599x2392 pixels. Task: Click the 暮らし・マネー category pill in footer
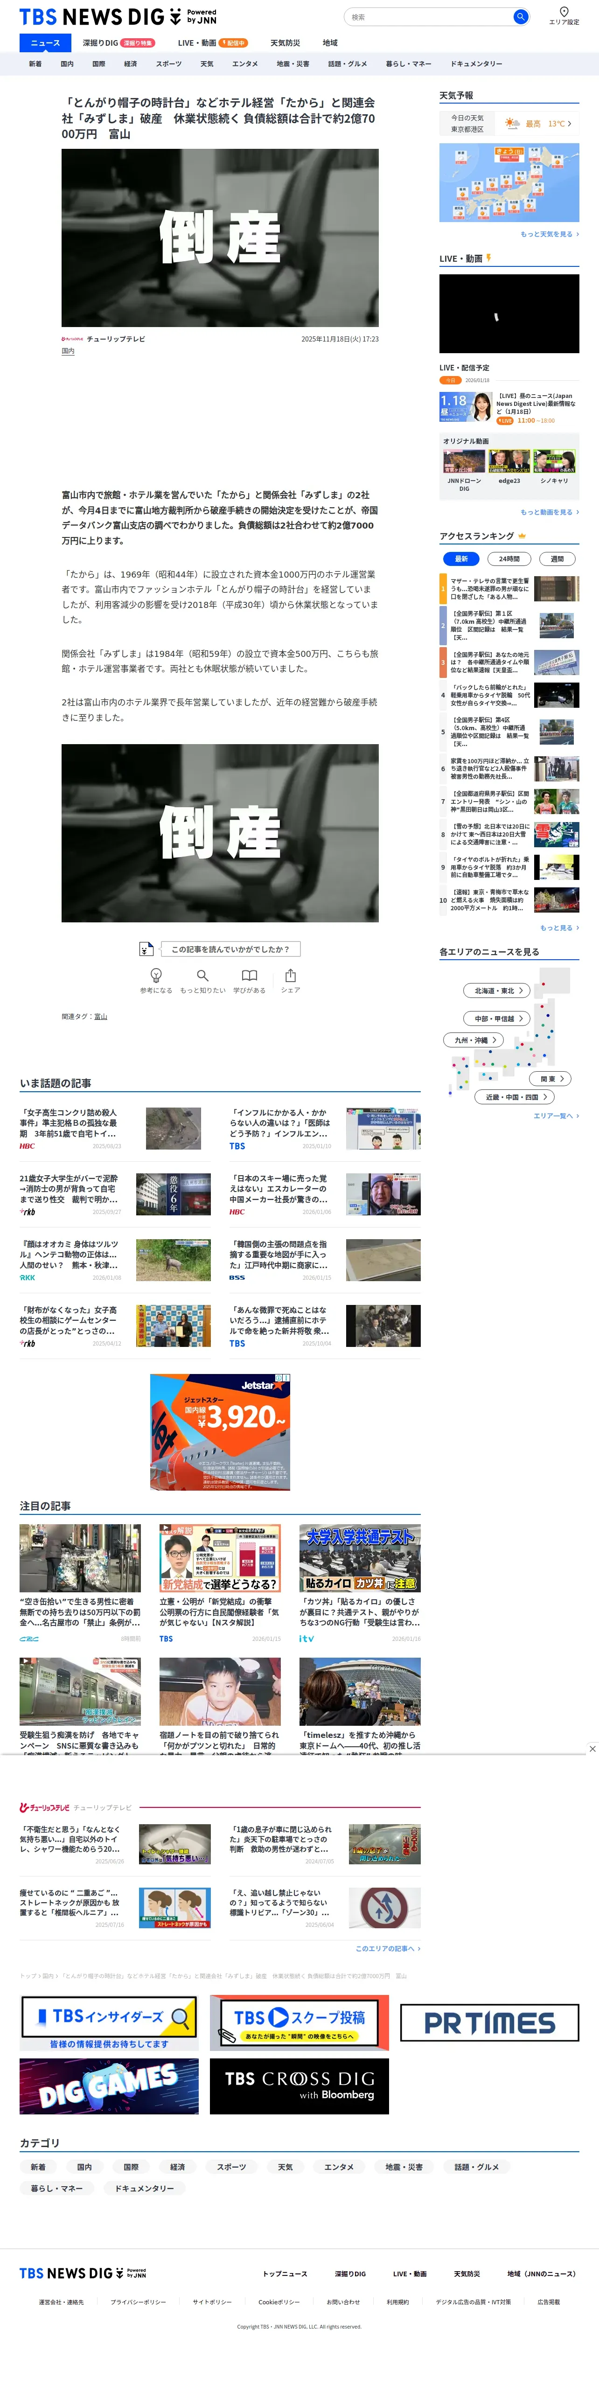[x=56, y=2189]
